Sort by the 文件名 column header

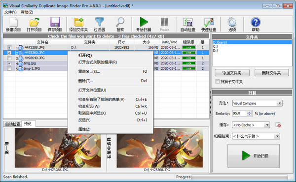[x=43, y=42]
